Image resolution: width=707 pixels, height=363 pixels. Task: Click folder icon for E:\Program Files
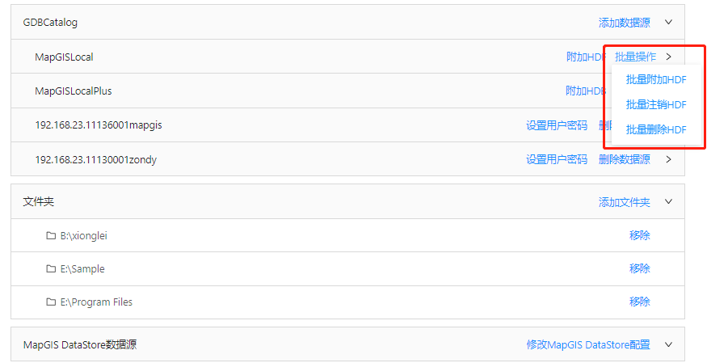click(x=51, y=302)
